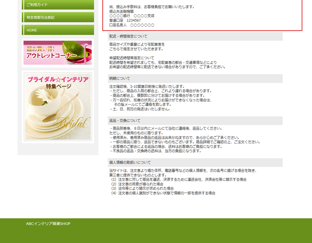Click the bank account number 1234567 line
This screenshot has width=312, height=243.
coord(125,20)
